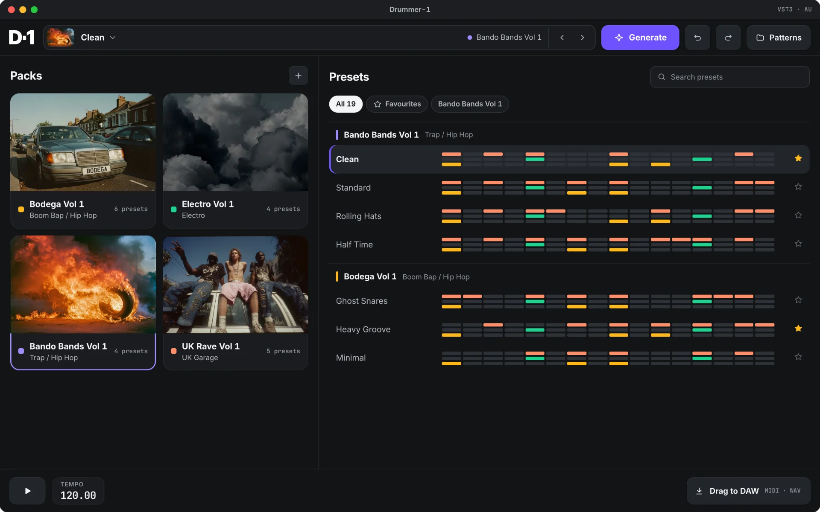This screenshot has width=820, height=512.
Task: Go to next preset with right chevron
Action: tap(582, 38)
